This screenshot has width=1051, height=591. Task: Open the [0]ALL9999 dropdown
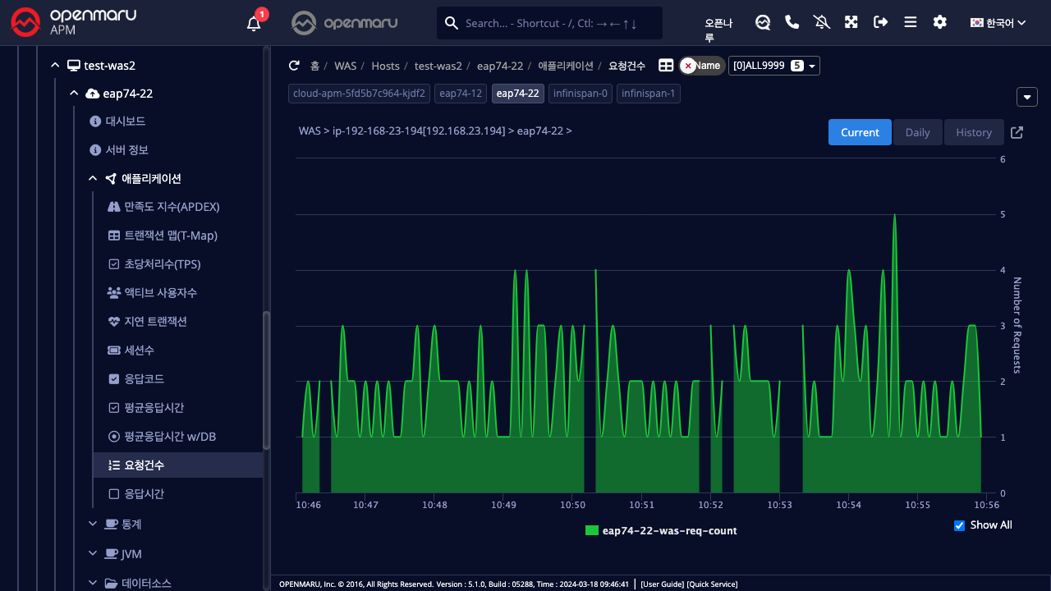[773, 66]
